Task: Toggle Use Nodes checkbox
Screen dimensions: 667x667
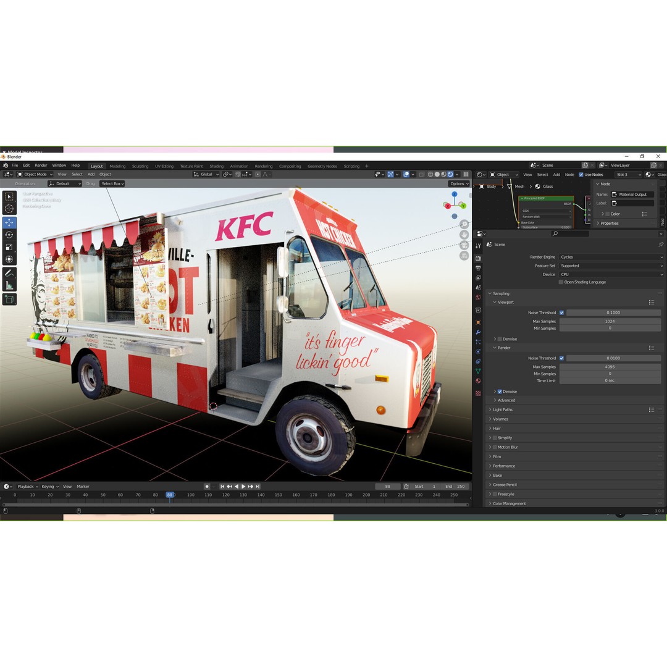Action: tap(581, 175)
